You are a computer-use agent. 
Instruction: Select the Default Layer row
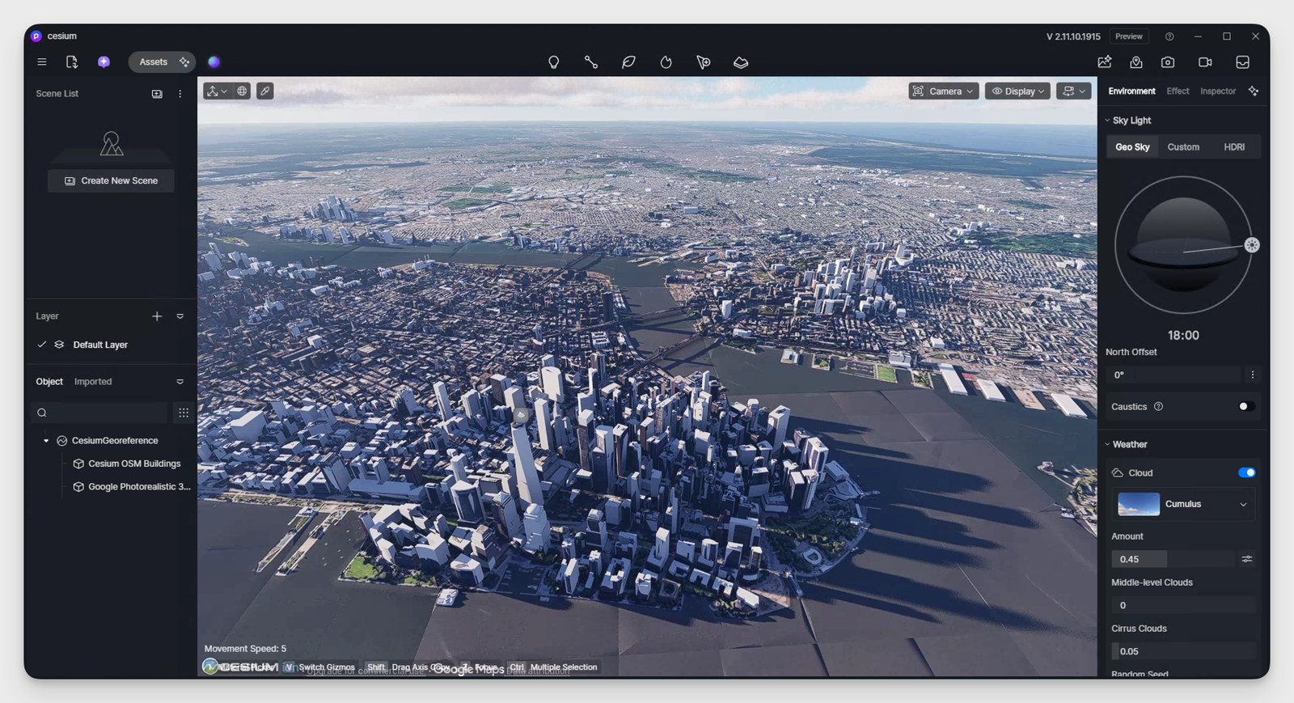(111, 345)
